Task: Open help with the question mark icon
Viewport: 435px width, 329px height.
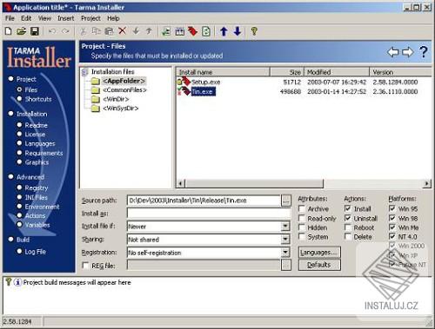Action: tap(424, 52)
